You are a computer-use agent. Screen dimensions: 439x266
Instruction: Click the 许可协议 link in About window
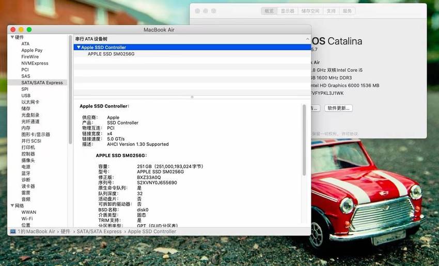point(350,134)
